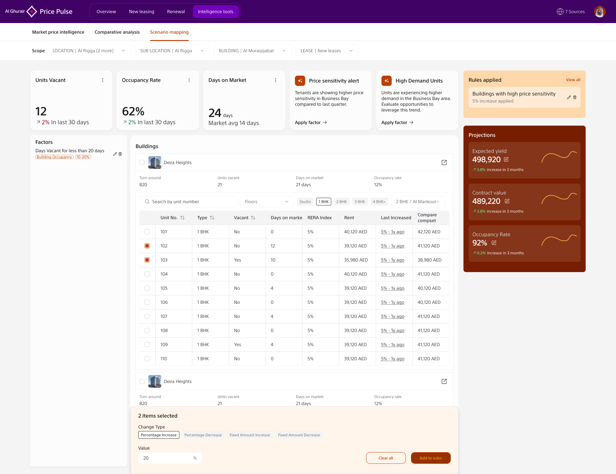Open first Deira Heights in new window
Screen dimensions: 616x474
click(444, 162)
